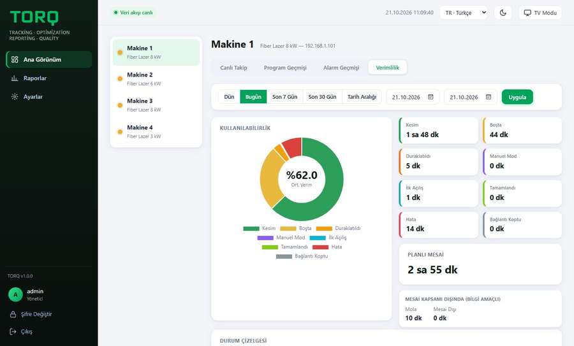This screenshot has width=574, height=346.
Task: Click the Veri akışı canlı status badge
Action: coord(133,13)
